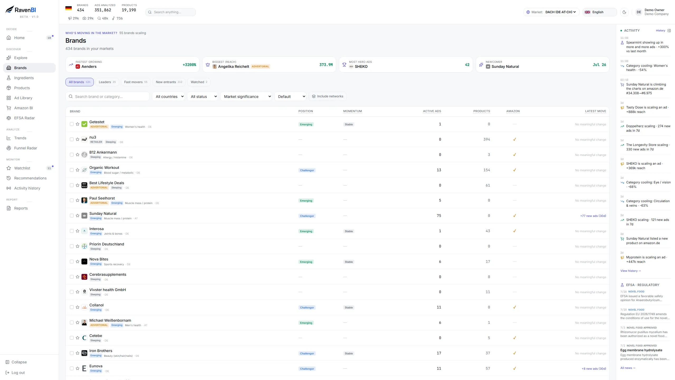The width and height of the screenshot is (675, 380).
Task: Click the EFSA regulatory flask icon
Action: [622, 285]
